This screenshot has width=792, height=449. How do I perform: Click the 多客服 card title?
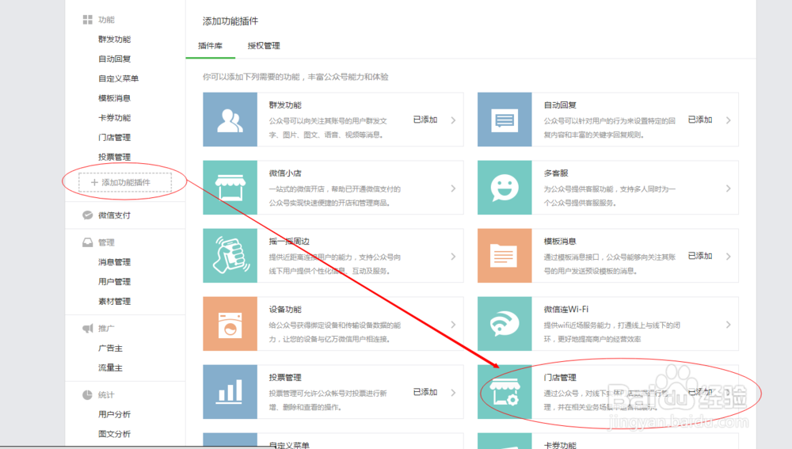[x=556, y=173]
